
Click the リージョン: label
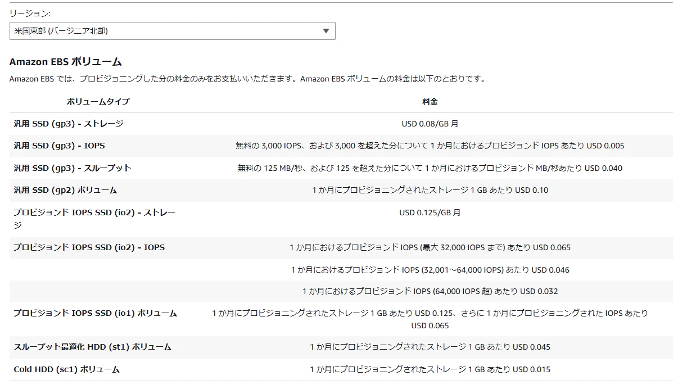point(30,13)
